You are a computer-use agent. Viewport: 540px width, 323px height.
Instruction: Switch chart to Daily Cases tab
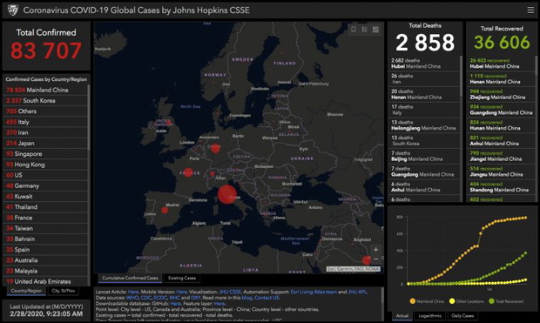462,316
